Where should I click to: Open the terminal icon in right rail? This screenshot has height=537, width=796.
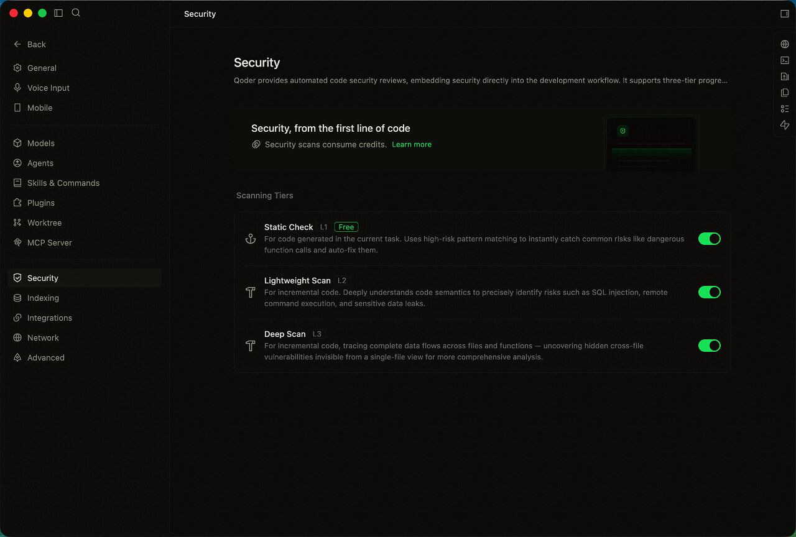click(785, 60)
